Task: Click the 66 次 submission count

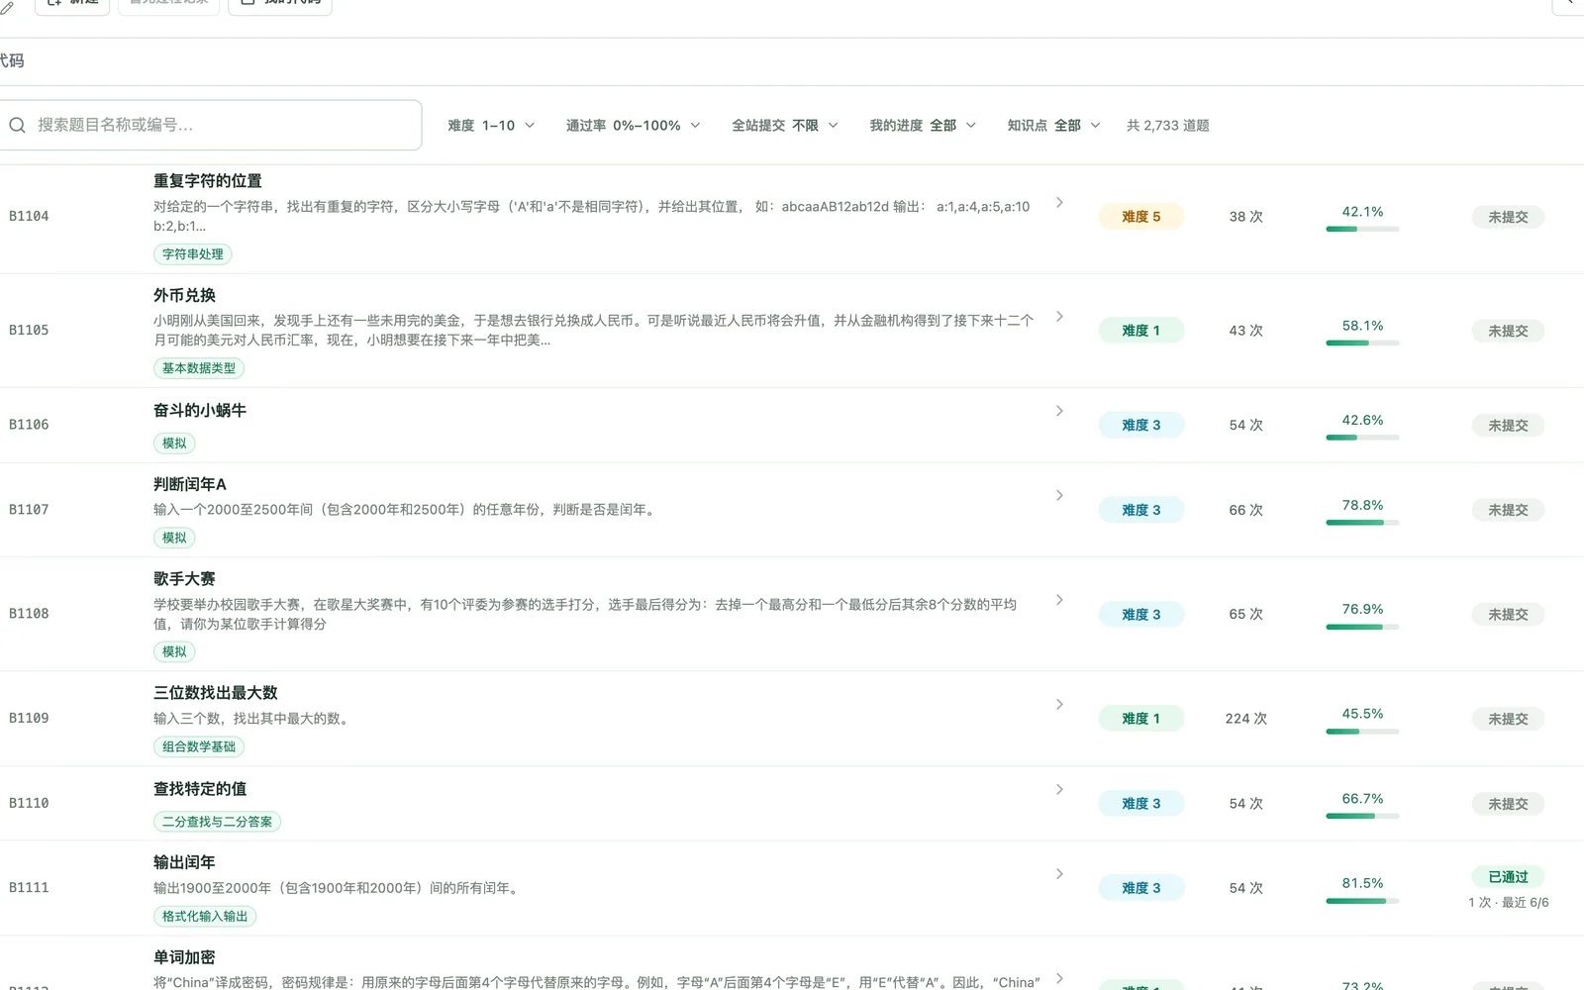Action: click(1245, 510)
